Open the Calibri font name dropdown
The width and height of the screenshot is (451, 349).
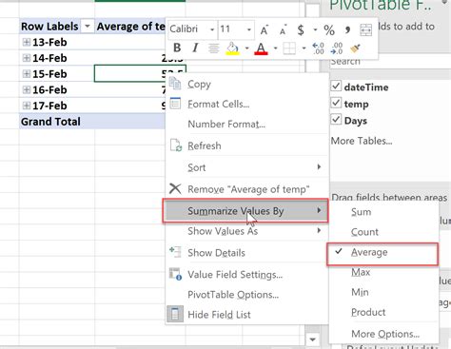click(212, 29)
